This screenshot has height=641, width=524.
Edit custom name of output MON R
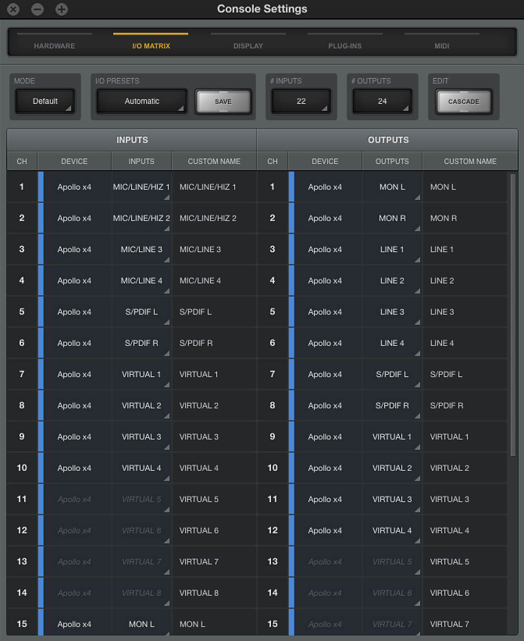coord(465,218)
